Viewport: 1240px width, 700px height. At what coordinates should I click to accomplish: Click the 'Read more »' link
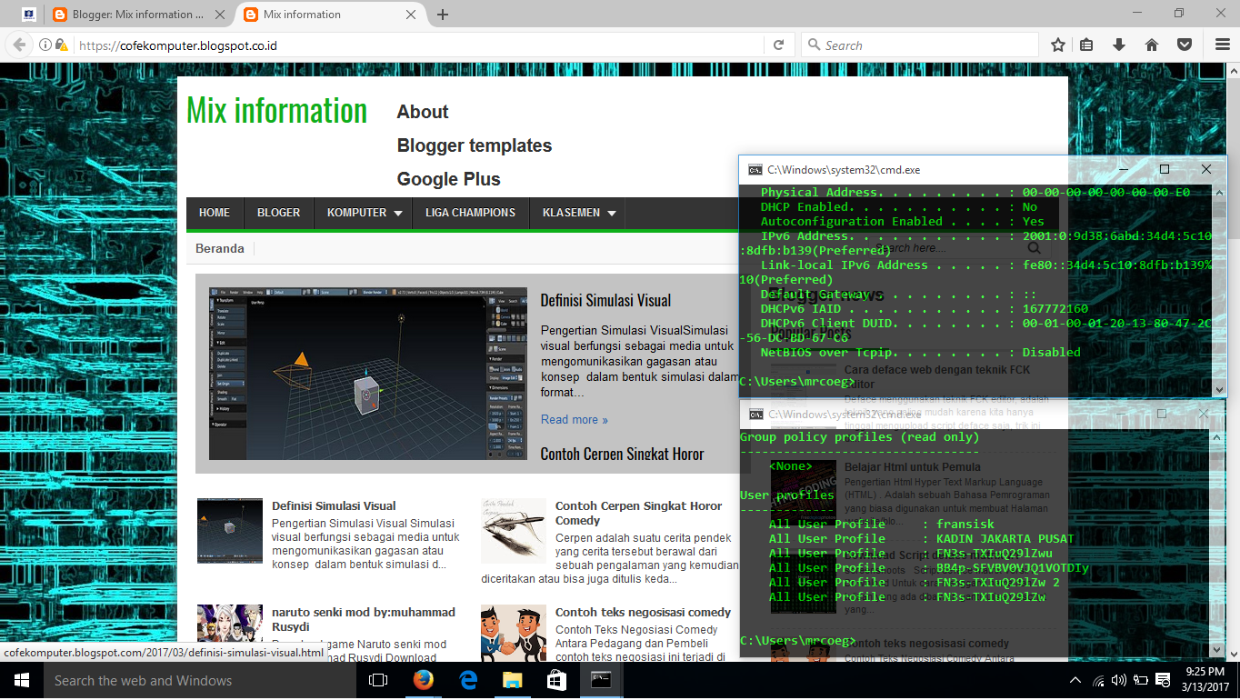coord(575,419)
